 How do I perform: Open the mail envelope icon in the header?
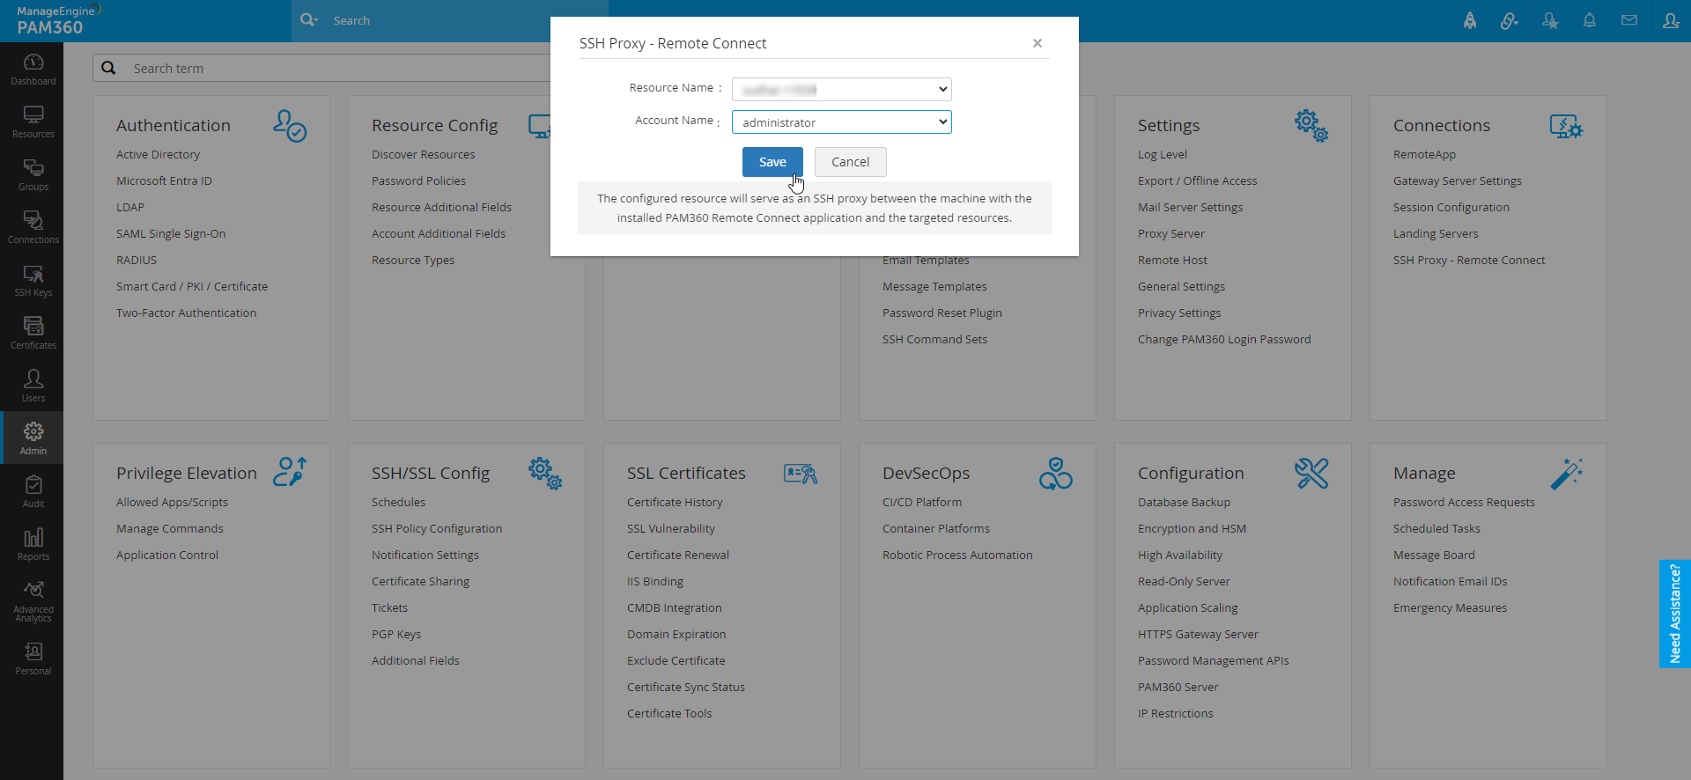tap(1629, 20)
